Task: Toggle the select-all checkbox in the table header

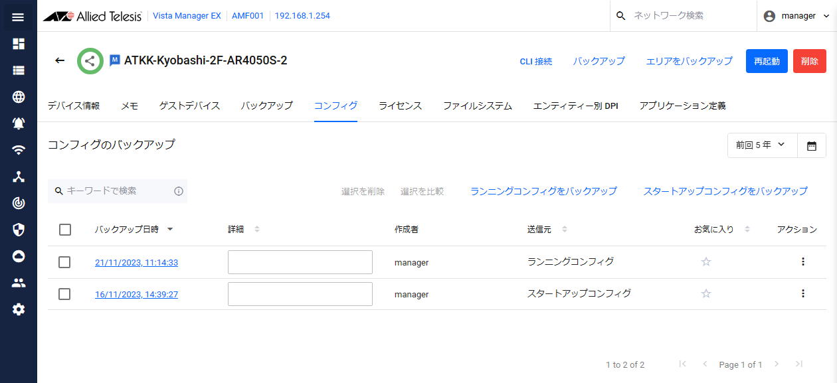Action: pos(64,230)
